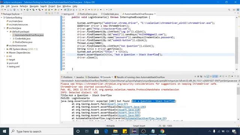This screenshot has height=135, width=240.
Task: Click the Save All toolbar icon
Action: [11, 10]
